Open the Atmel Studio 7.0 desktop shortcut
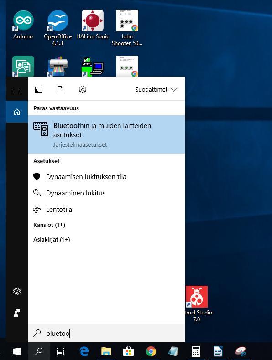The width and height of the screenshot is (272, 360). coord(197,303)
